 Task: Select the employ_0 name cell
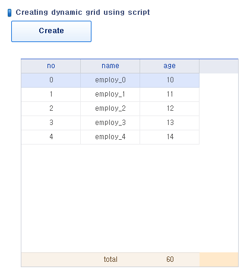(x=110, y=80)
